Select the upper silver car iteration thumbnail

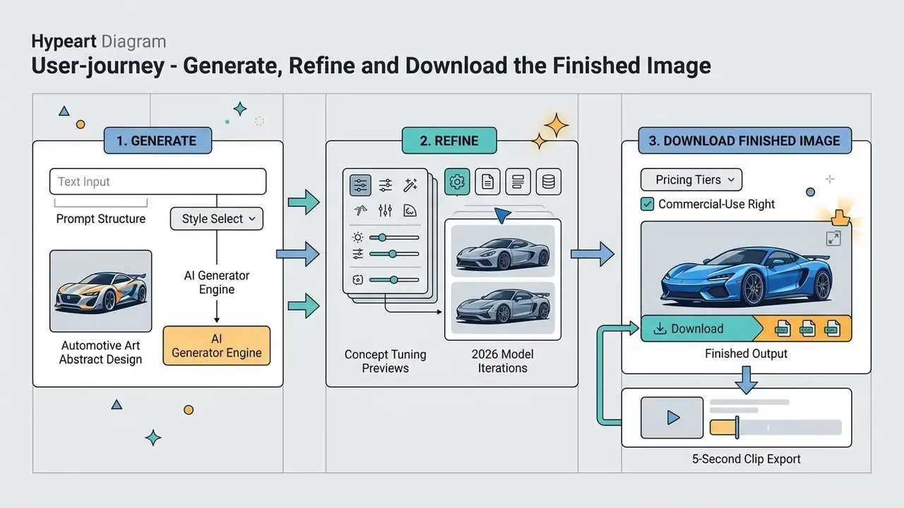pyautogui.click(x=503, y=250)
